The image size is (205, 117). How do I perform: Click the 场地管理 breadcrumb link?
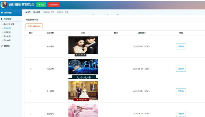tap(36, 12)
